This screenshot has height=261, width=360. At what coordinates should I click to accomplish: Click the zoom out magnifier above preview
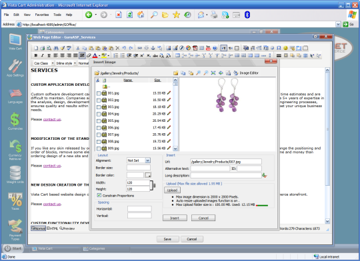[x=206, y=73]
